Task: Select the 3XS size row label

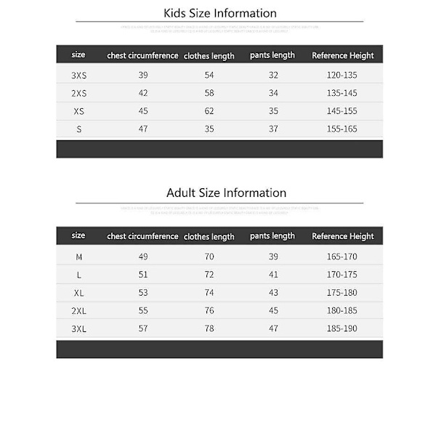Action: (79, 76)
